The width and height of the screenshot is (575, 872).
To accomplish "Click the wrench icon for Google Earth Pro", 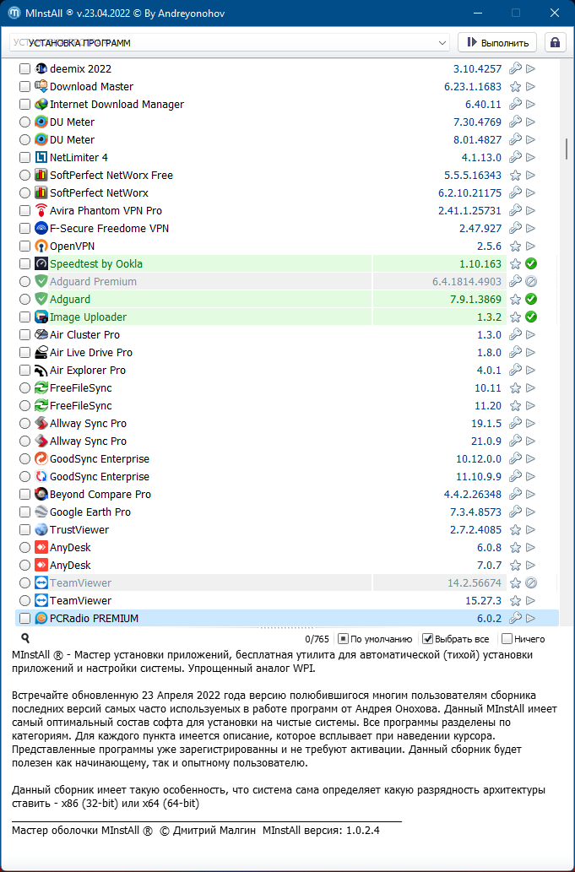I will [x=516, y=512].
